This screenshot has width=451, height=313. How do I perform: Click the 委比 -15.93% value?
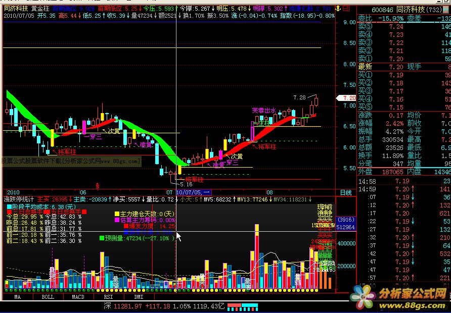click(x=391, y=18)
